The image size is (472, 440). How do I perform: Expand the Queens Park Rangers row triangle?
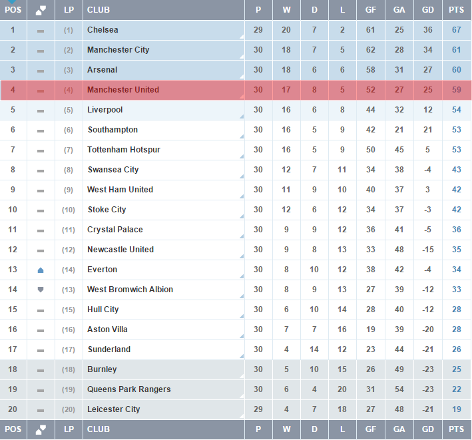point(241,397)
